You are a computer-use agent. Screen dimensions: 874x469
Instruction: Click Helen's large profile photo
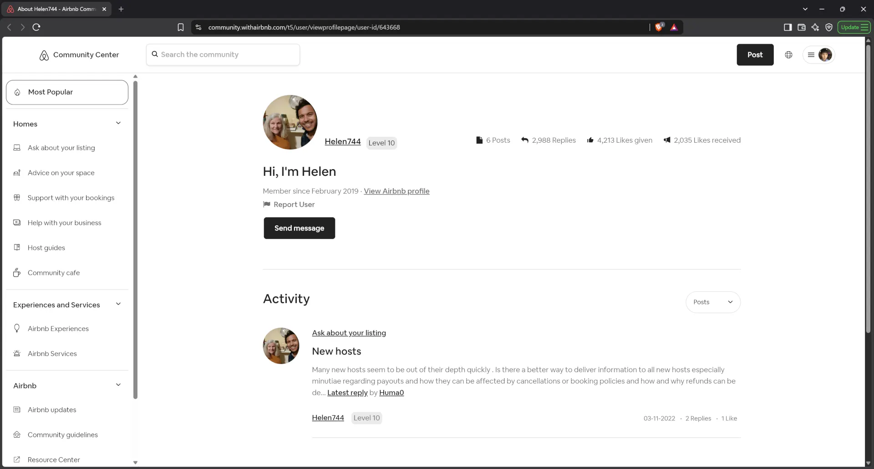pyautogui.click(x=290, y=122)
